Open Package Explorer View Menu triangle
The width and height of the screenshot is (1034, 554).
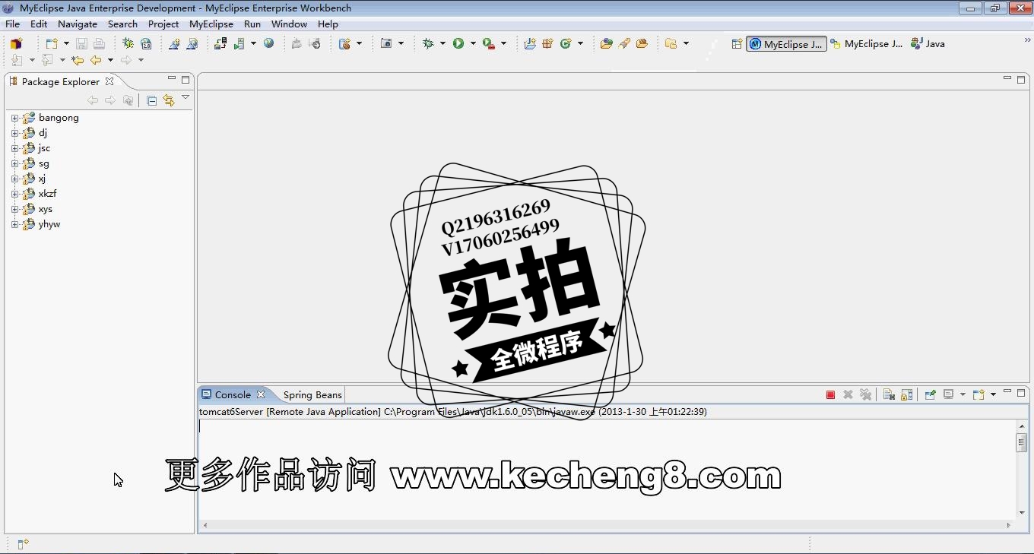click(185, 98)
